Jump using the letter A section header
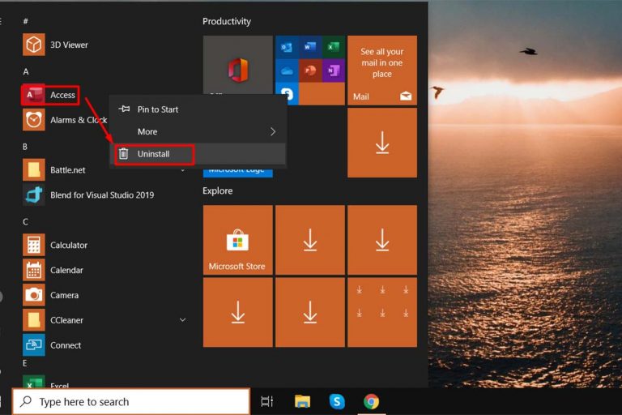 (x=26, y=71)
